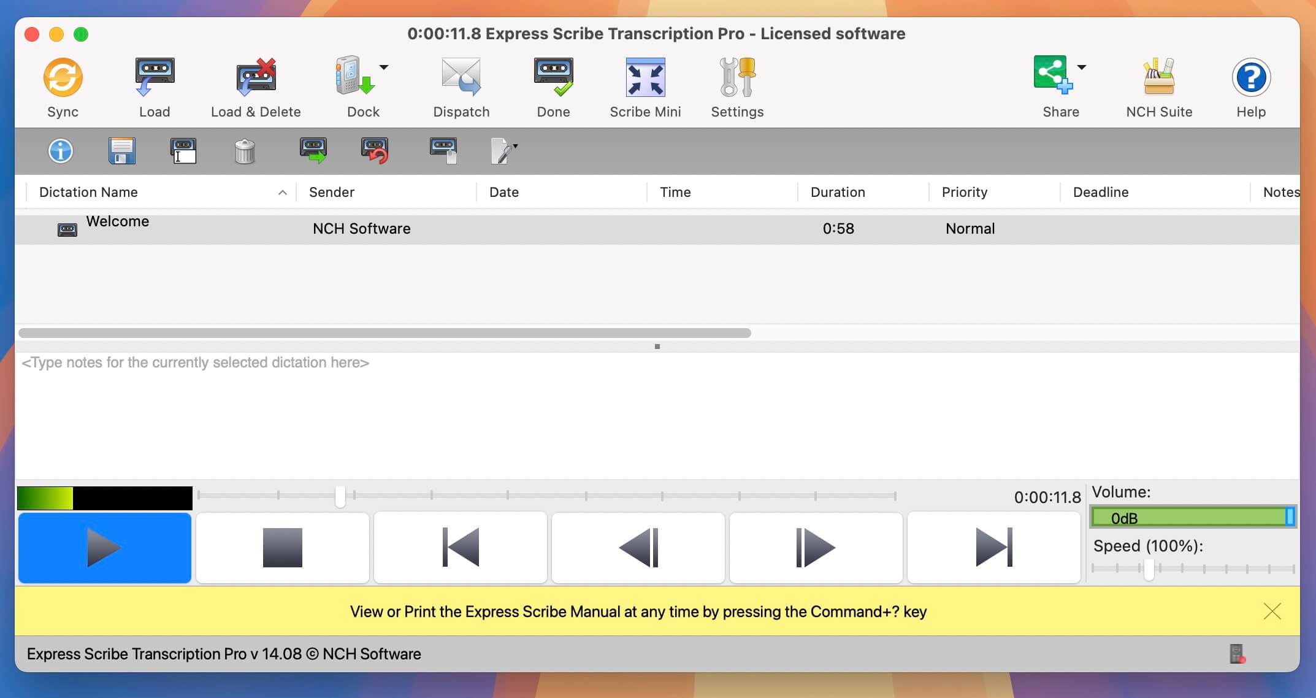
Task: Mark the dictation as Done
Action: pos(553,86)
